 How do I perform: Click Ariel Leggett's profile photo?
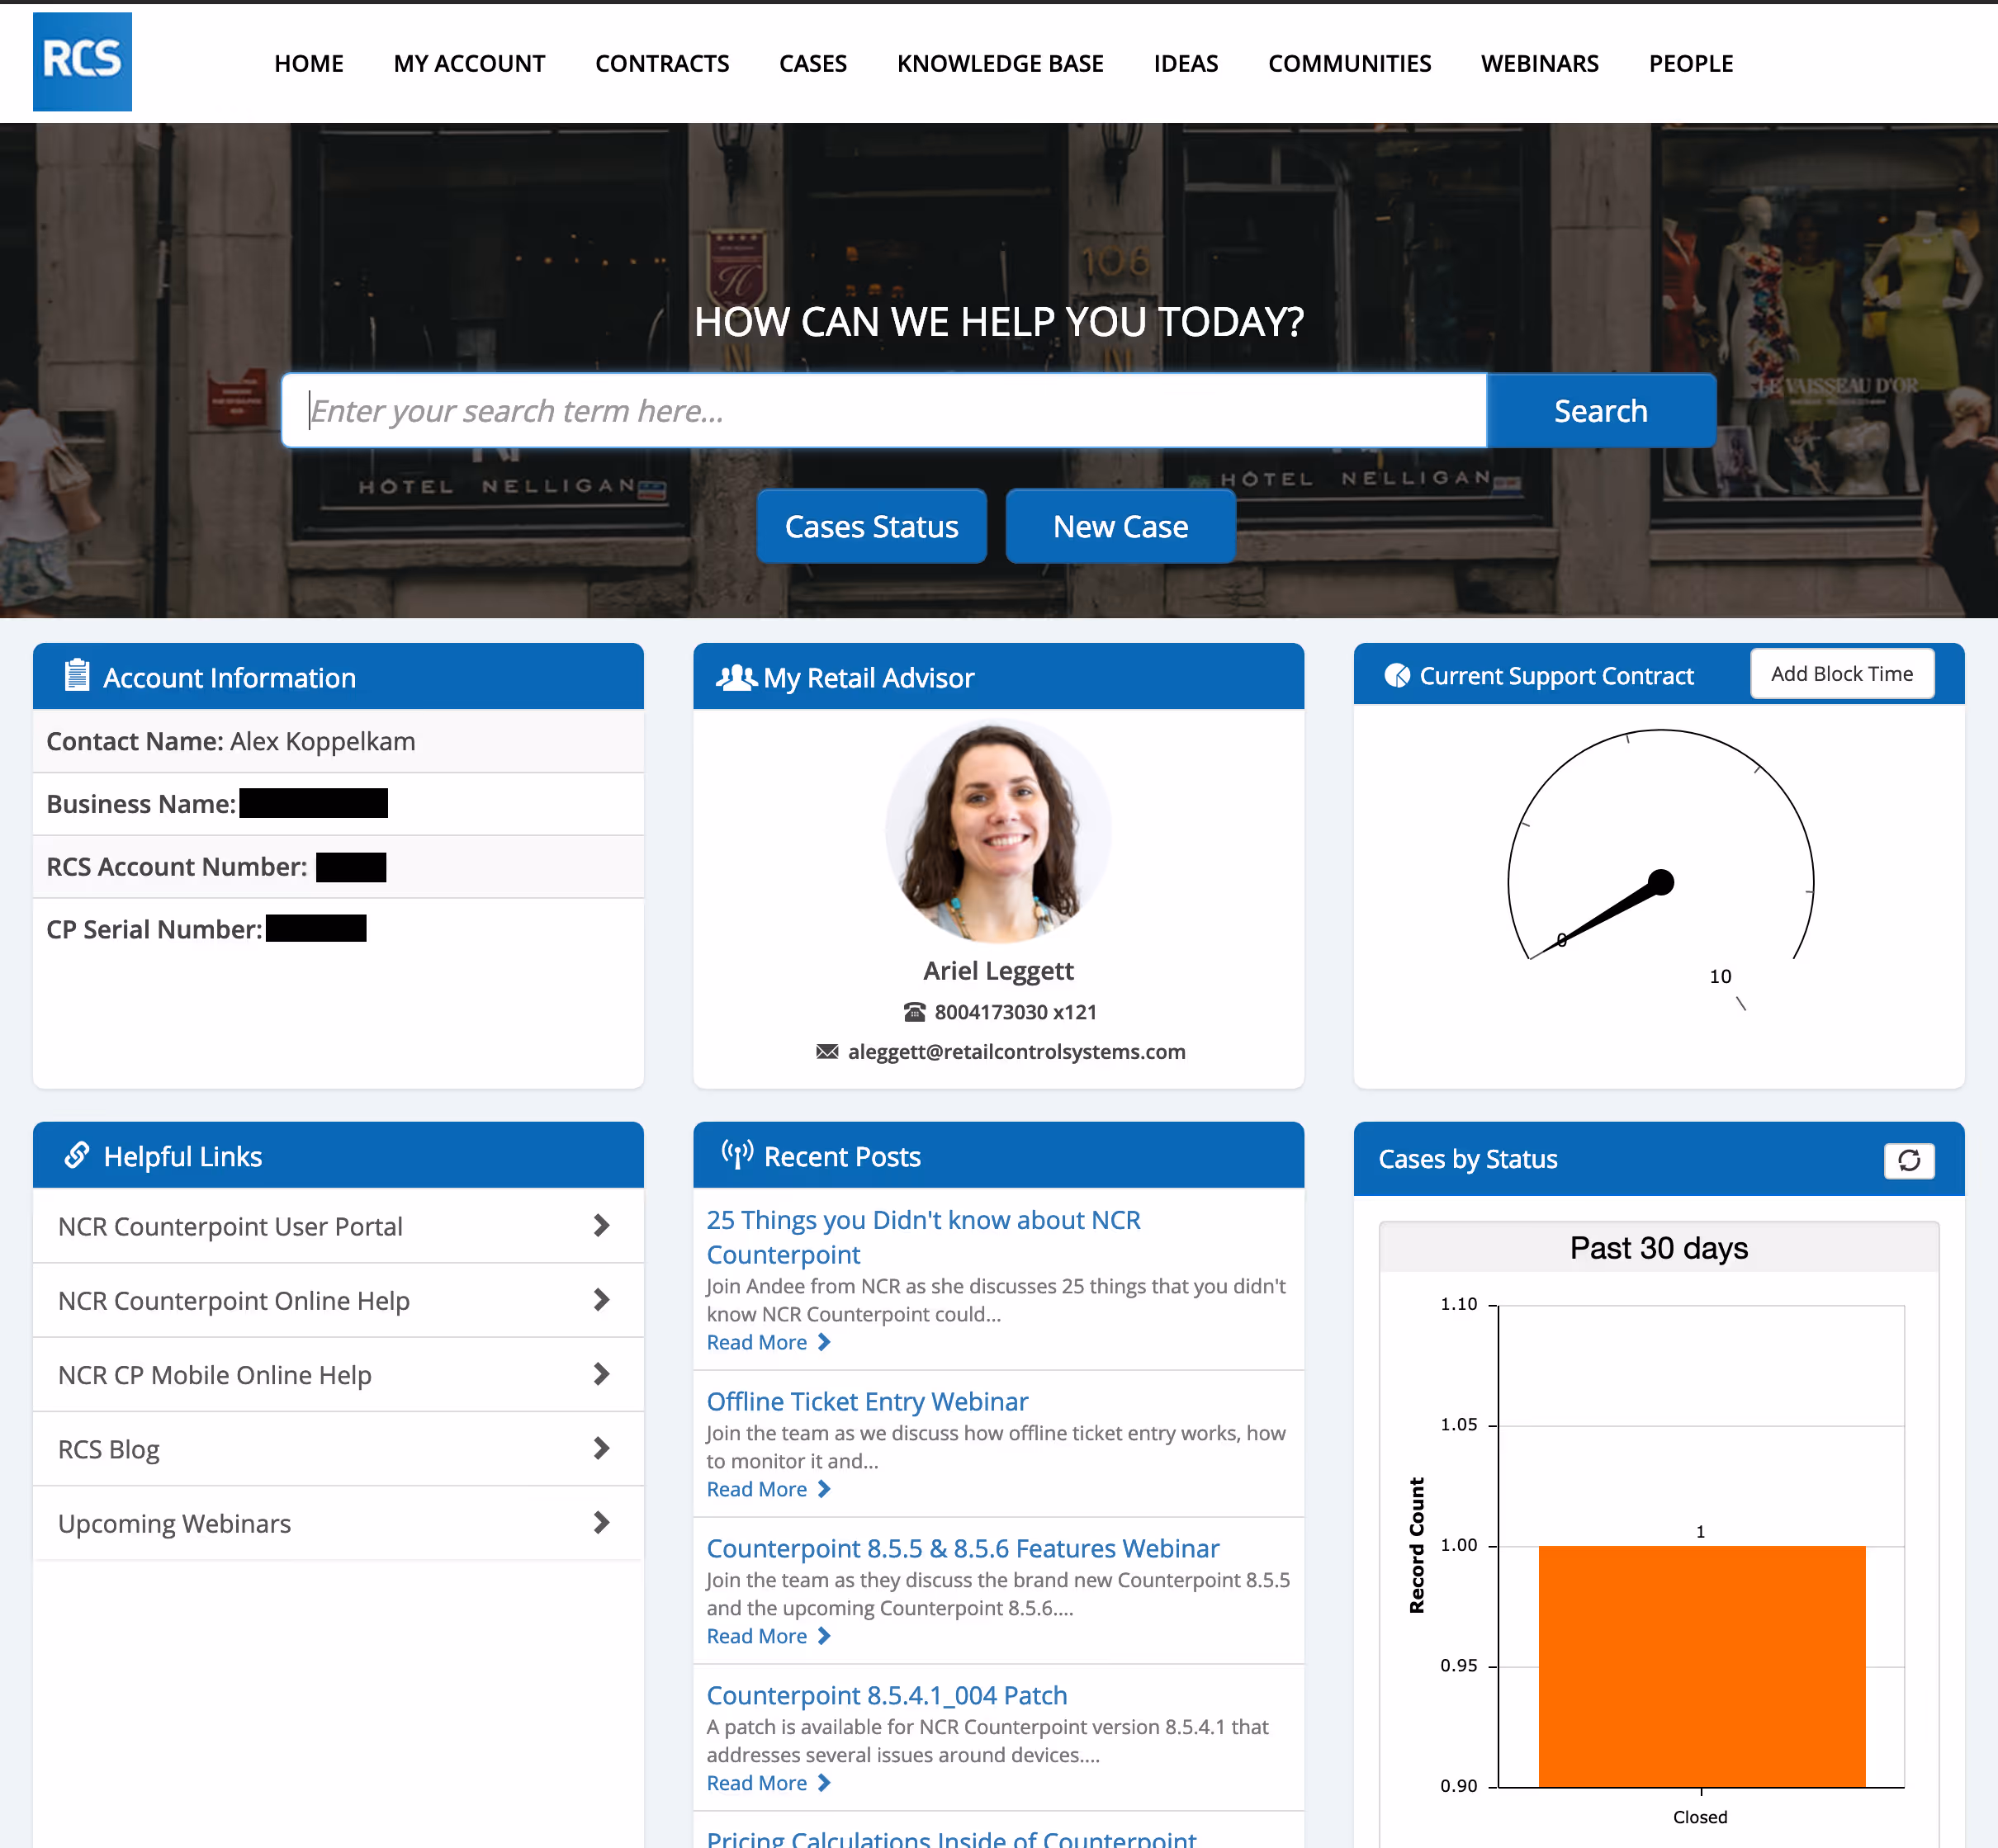pos(997,831)
